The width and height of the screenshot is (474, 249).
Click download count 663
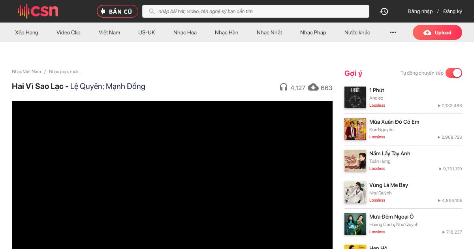click(x=327, y=88)
